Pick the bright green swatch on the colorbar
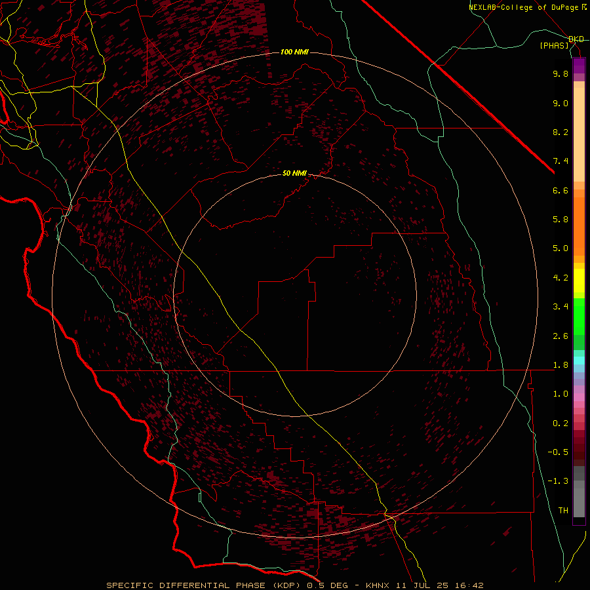The image size is (590, 590). coord(579,318)
